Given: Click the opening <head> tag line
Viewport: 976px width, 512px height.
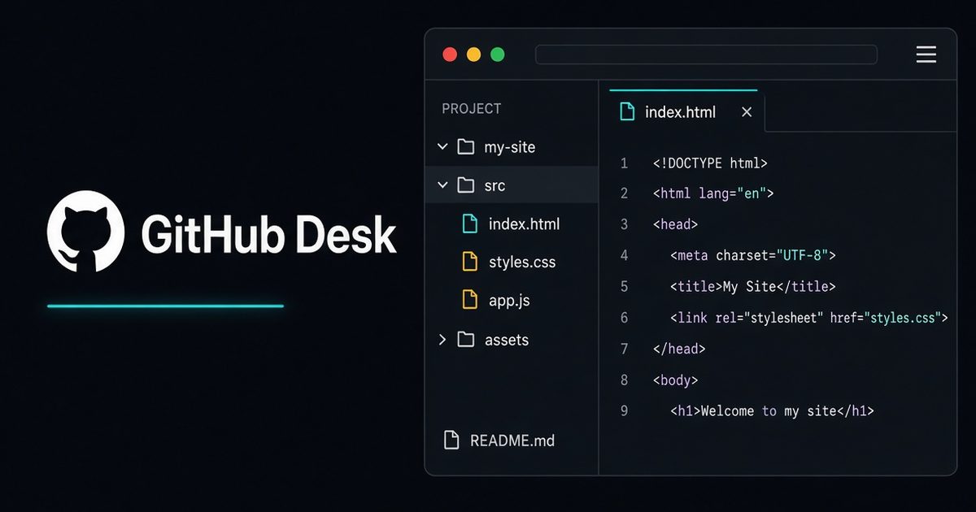Looking at the screenshot, I should click(x=676, y=224).
